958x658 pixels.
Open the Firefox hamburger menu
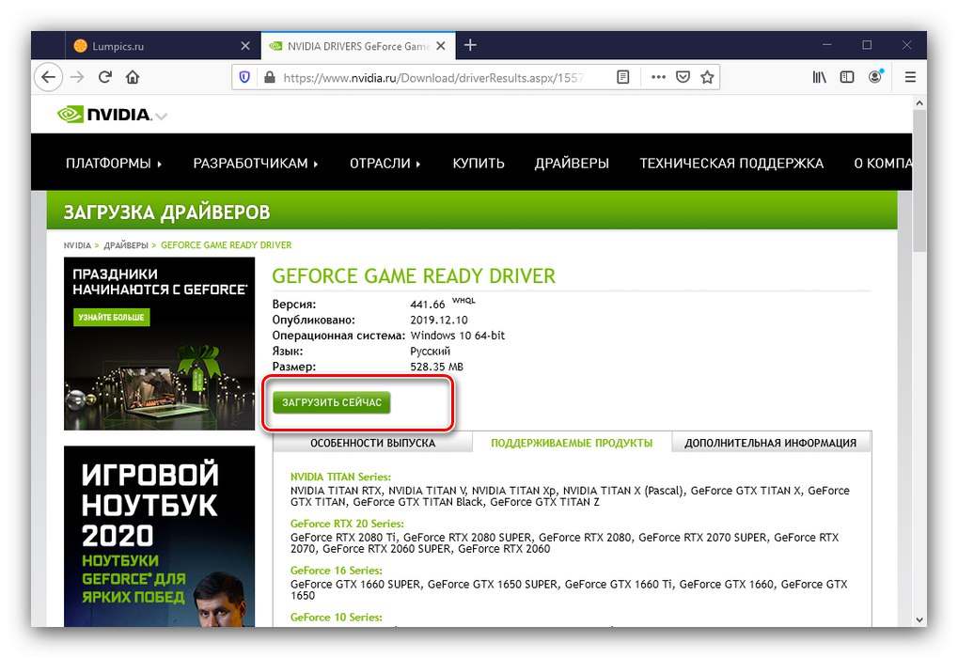click(910, 77)
